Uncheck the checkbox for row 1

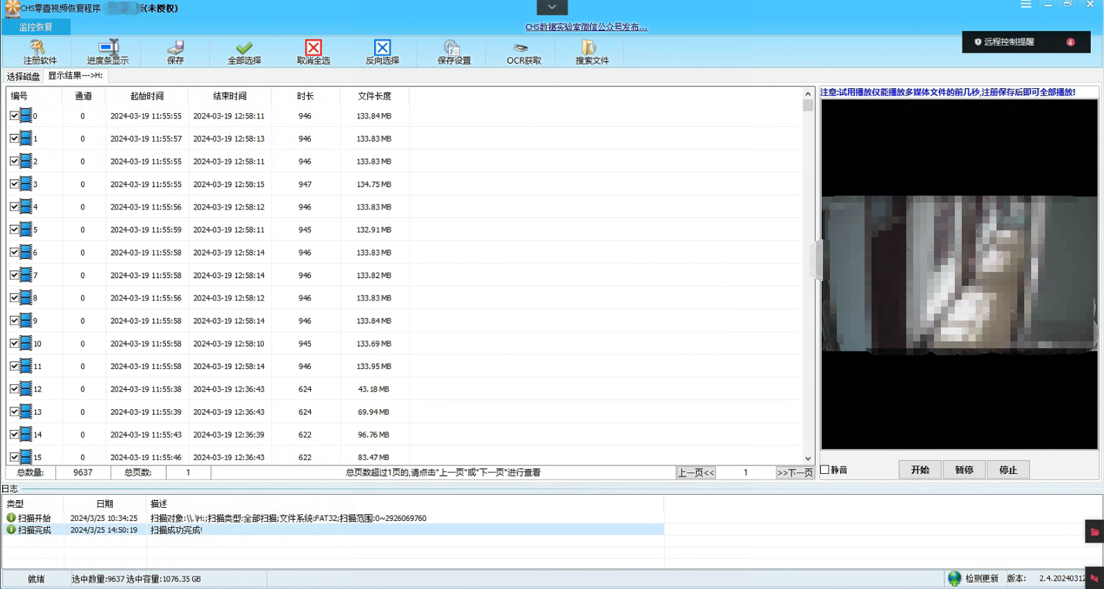tap(14, 138)
